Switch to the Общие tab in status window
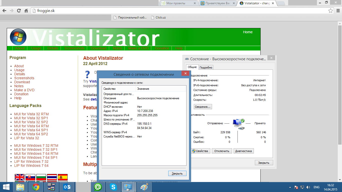 pyautogui.click(x=192, y=67)
